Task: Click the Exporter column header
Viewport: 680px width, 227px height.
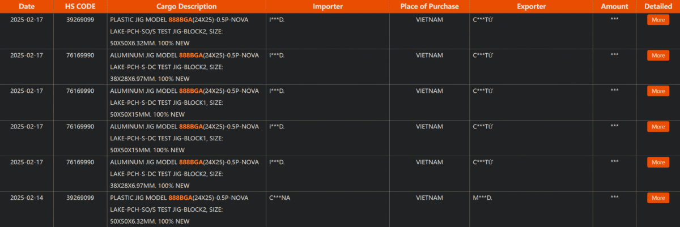Action: click(532, 7)
